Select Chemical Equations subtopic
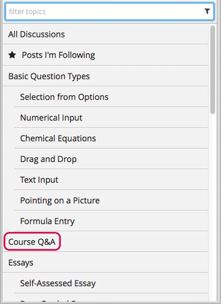 [x=111, y=138]
